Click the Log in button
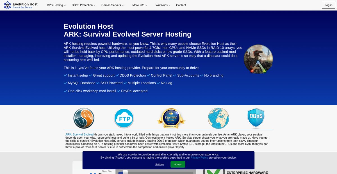This screenshot has width=337, height=174. (x=329, y=5)
